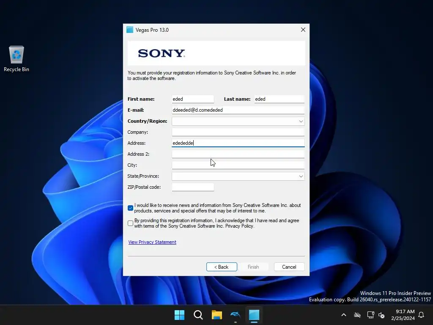Focus the First name field
The width and height of the screenshot is (433, 325).
193,99
